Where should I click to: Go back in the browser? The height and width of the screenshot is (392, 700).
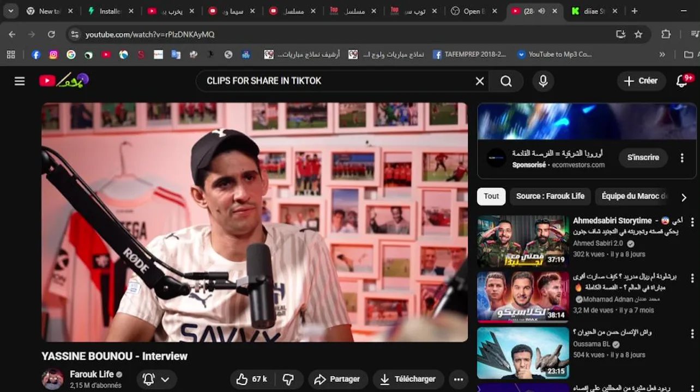[12, 34]
